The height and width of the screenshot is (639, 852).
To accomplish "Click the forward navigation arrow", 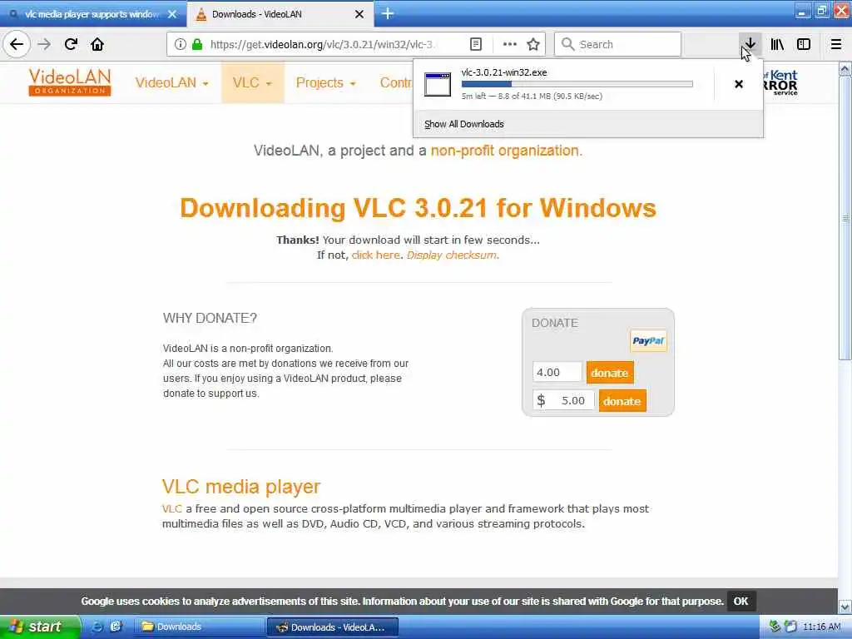I will tap(44, 44).
